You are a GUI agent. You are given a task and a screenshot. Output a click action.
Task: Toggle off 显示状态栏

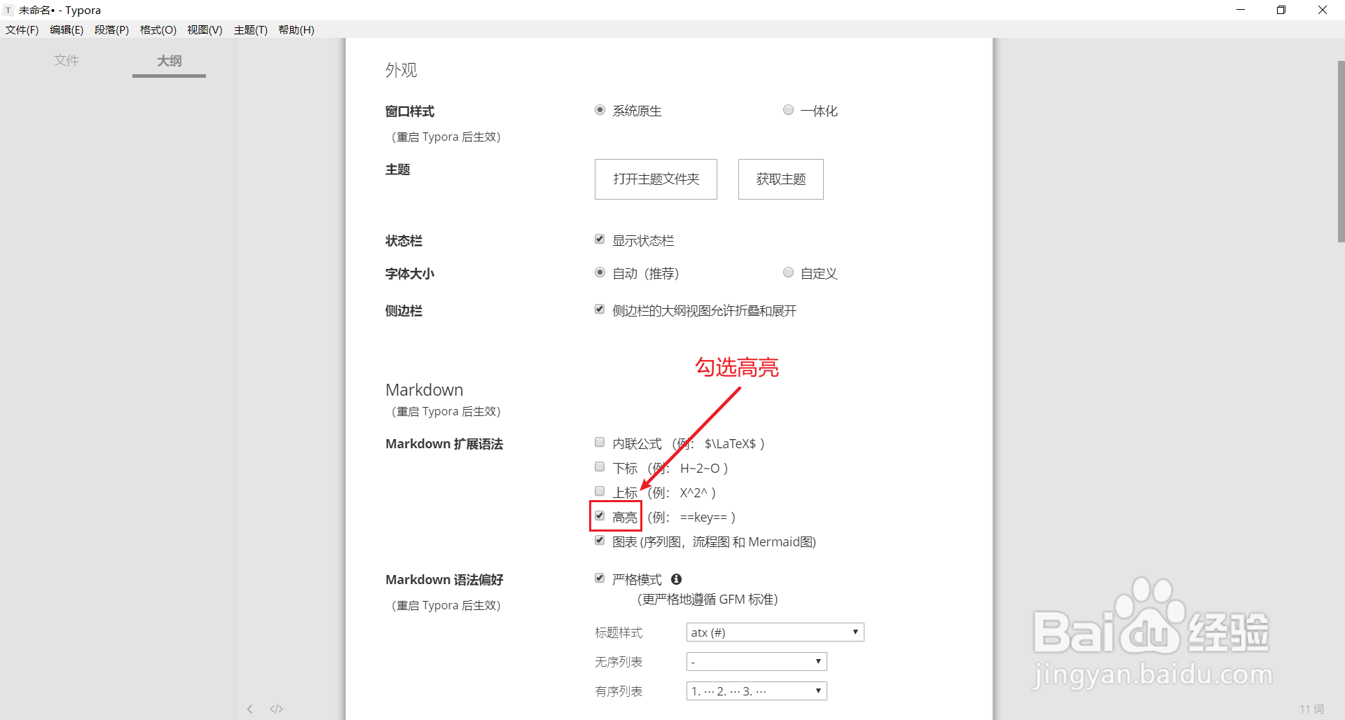coord(600,239)
